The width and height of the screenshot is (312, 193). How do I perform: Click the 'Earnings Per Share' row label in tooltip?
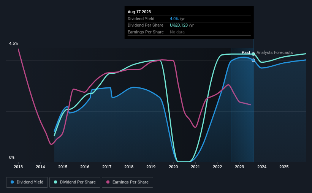pyautogui.click(x=146, y=32)
